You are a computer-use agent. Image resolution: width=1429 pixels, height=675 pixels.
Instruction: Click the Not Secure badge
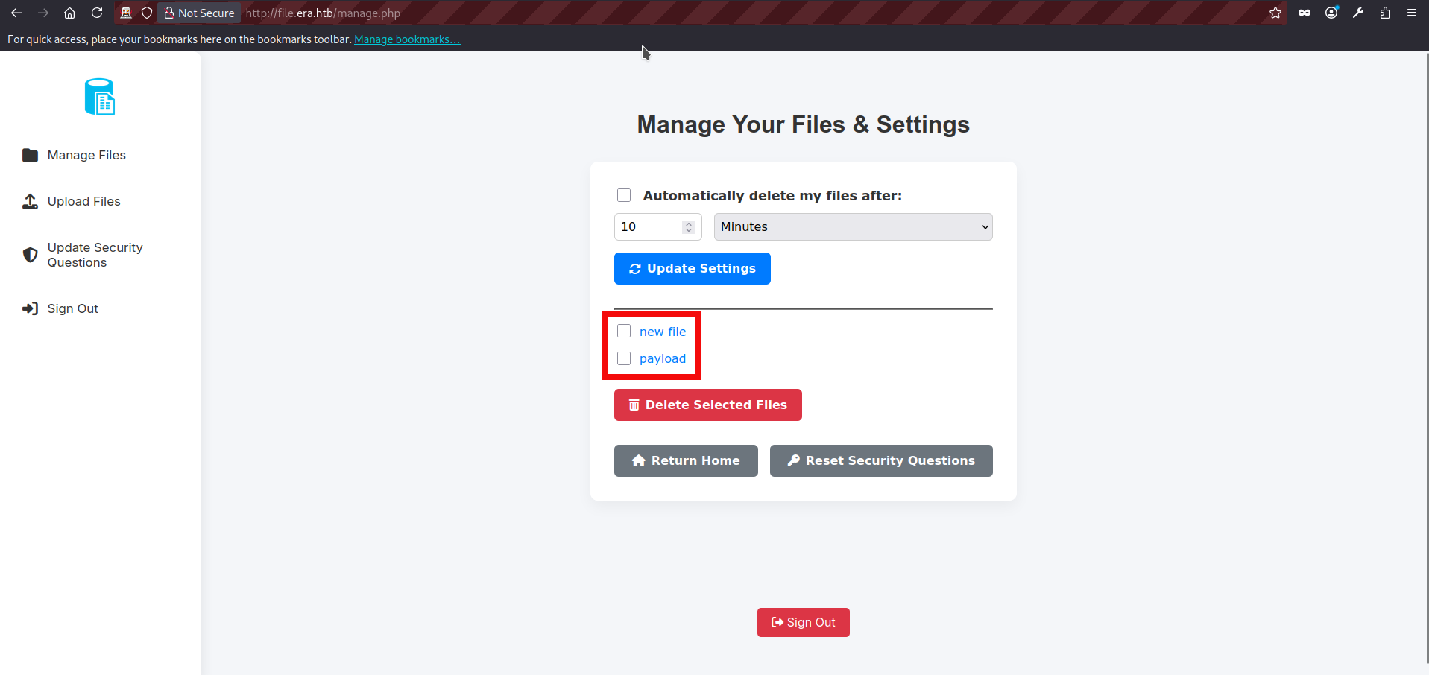[198, 13]
